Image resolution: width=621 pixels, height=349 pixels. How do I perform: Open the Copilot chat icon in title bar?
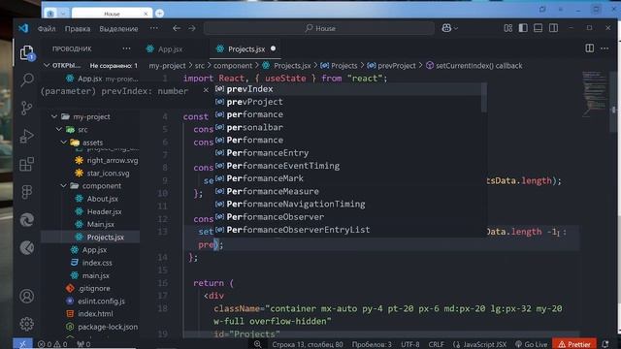446,28
